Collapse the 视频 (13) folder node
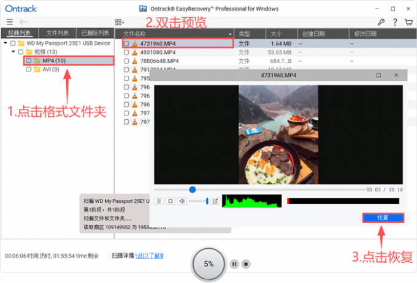 pos(13,51)
